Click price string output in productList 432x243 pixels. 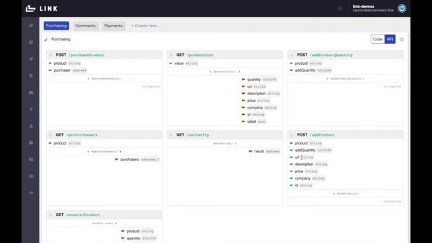pos(256,101)
